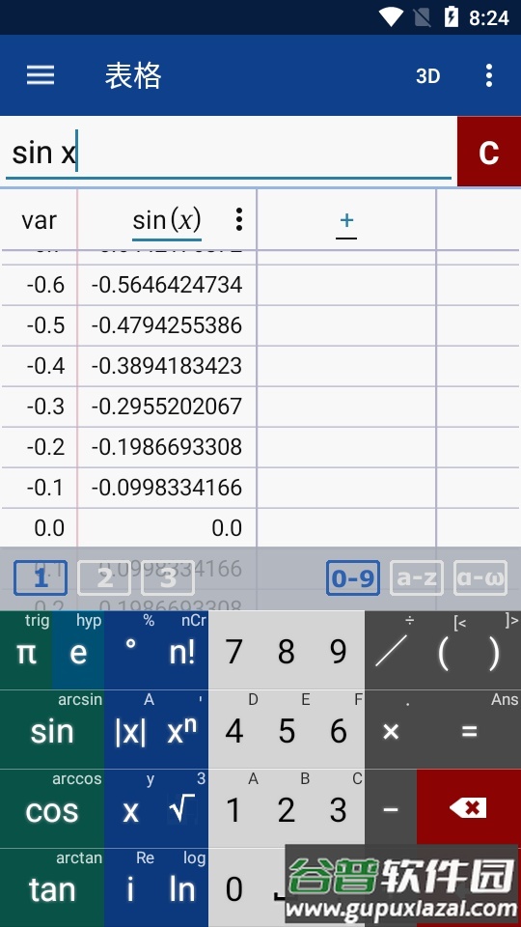The width and height of the screenshot is (521, 927).
Task: Insert the degree symbol key
Action: click(130, 650)
